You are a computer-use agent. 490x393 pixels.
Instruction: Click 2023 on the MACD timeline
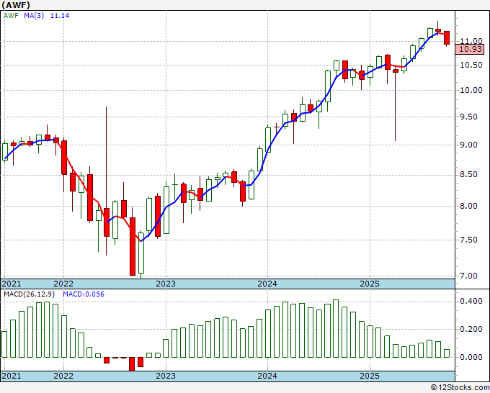166,376
